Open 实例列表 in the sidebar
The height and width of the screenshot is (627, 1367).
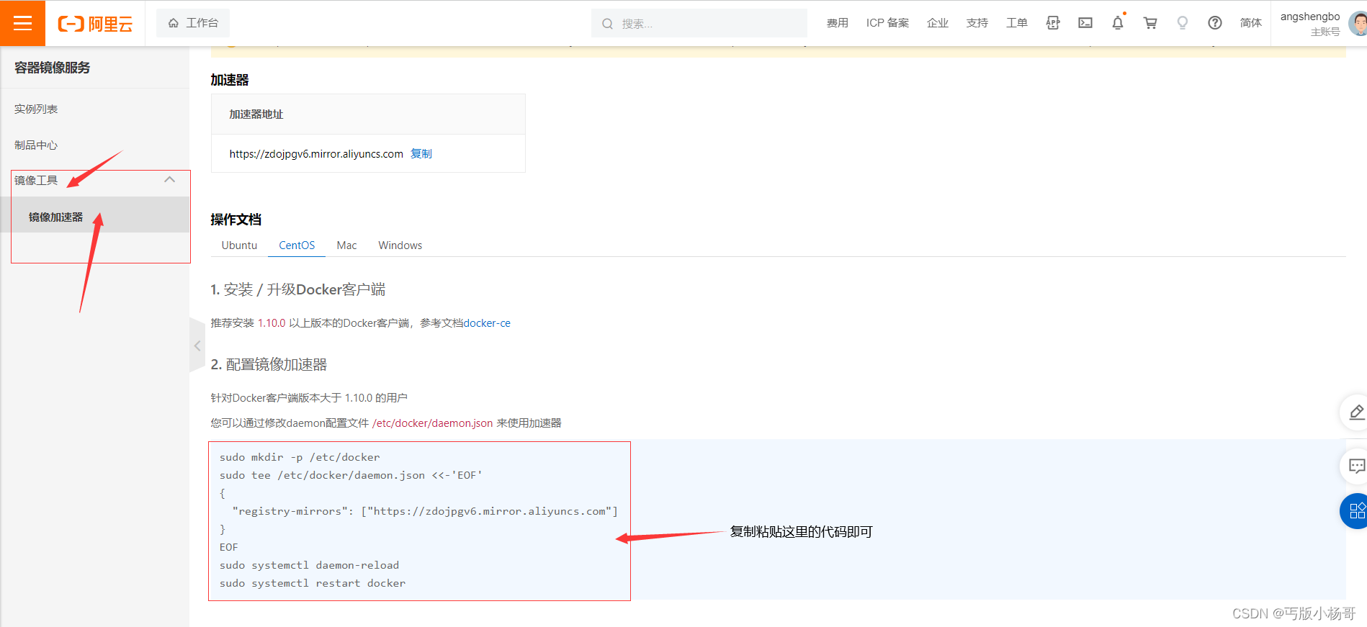click(36, 109)
